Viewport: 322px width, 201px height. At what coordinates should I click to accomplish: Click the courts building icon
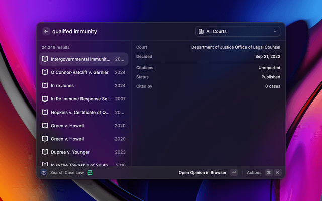point(201,31)
